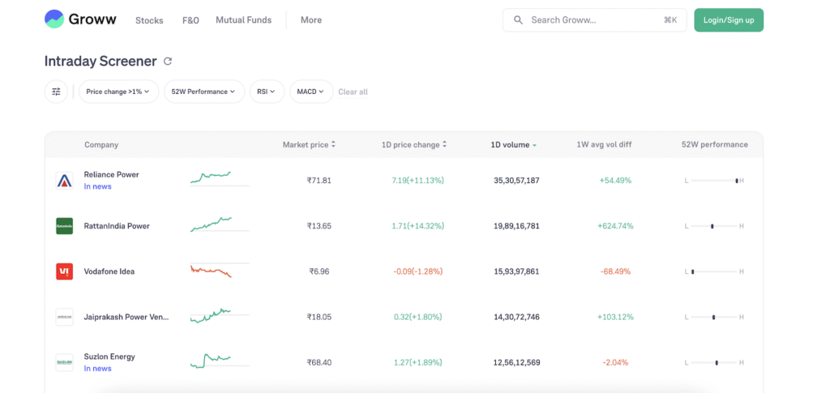Open the RattanIndia Power stock name
This screenshot has width=830, height=393.
click(117, 226)
